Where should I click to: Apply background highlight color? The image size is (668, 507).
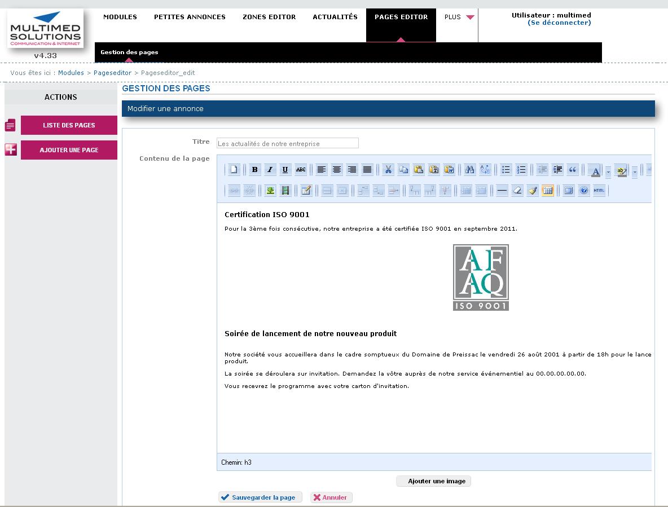tap(622, 171)
